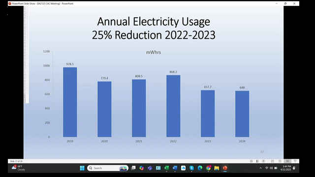Start Slide Show from status bar icon

[x=295, y=161]
